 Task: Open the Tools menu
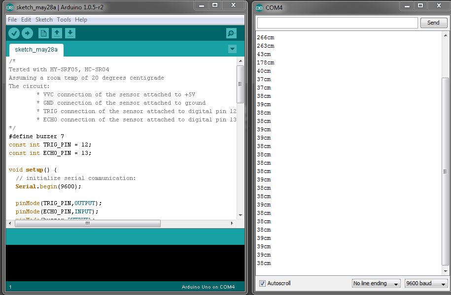[64, 20]
